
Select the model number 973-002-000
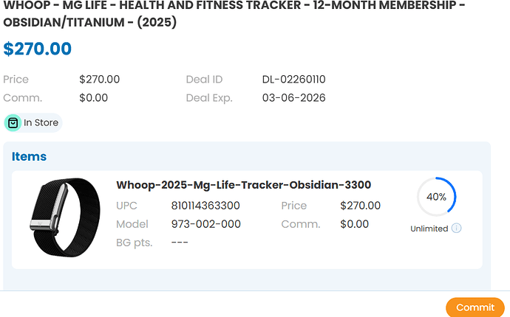coord(206,224)
